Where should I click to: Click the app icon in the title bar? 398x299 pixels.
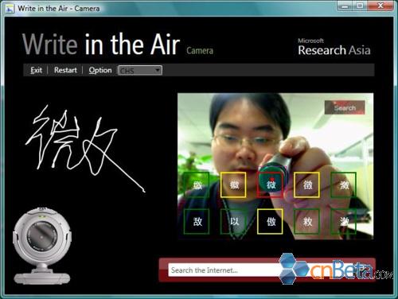point(10,9)
